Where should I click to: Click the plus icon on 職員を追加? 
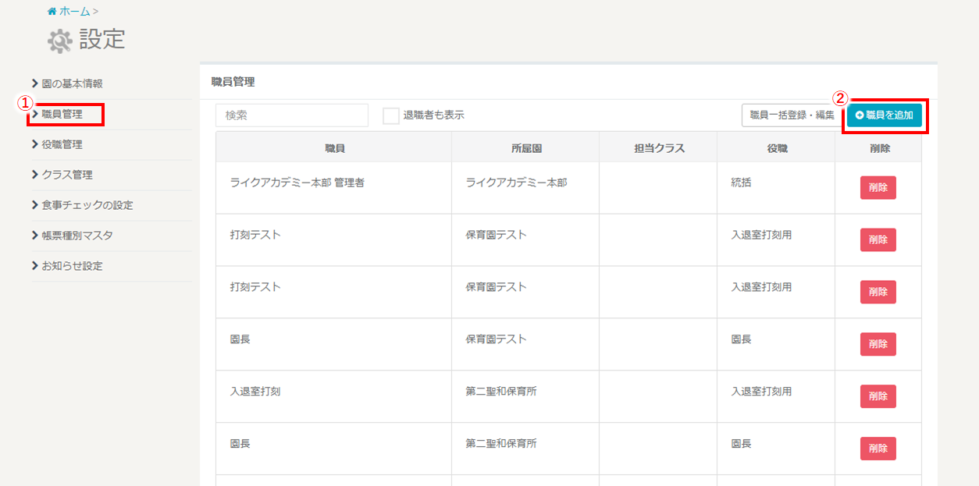(860, 115)
